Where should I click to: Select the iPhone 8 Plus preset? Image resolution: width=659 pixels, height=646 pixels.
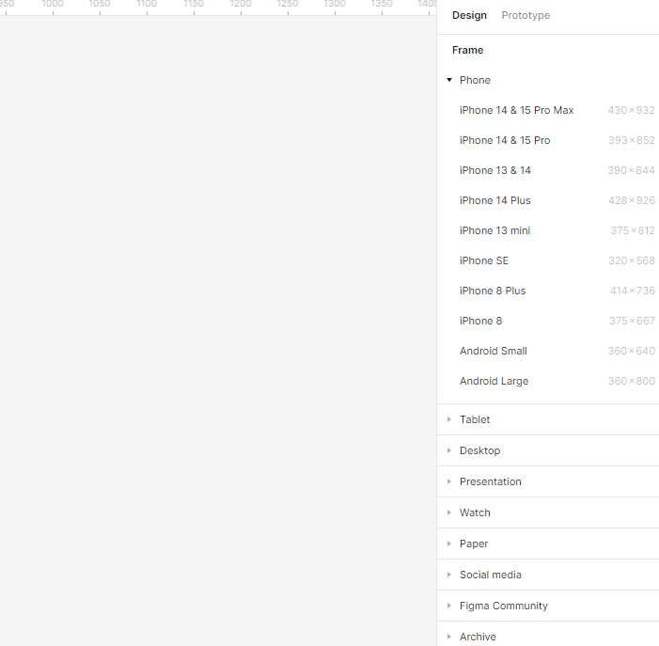548,291
